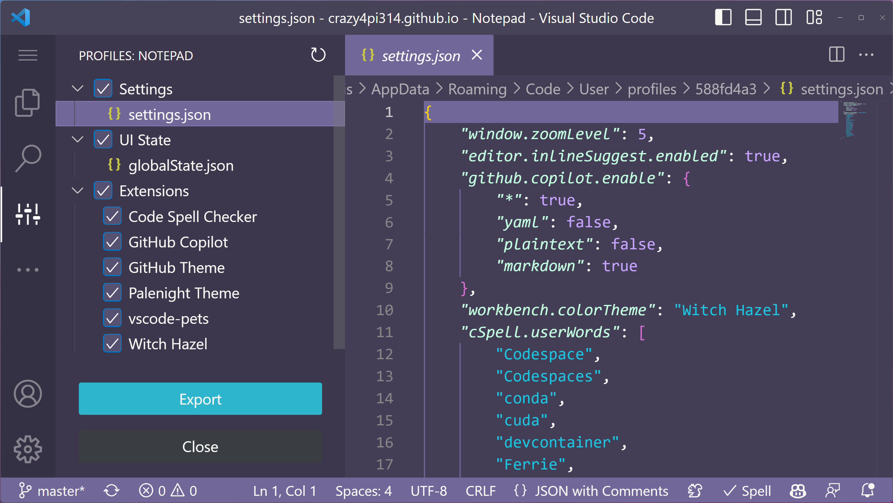Open notifications bell
Image resolution: width=893 pixels, height=503 pixels.
(x=868, y=491)
